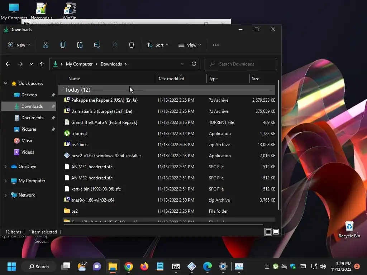This screenshot has height=275, width=367.
Task: Open Recycle Bin on the desktop
Action: click(349, 230)
